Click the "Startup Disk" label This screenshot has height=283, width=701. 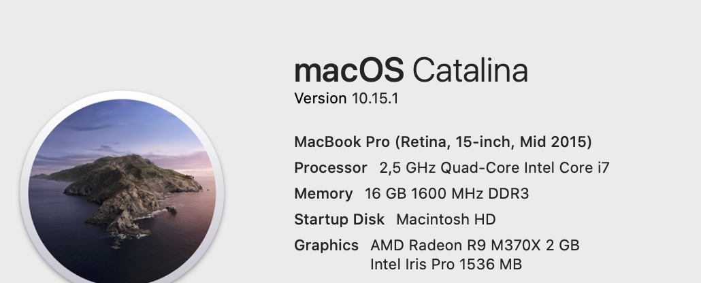tap(339, 220)
